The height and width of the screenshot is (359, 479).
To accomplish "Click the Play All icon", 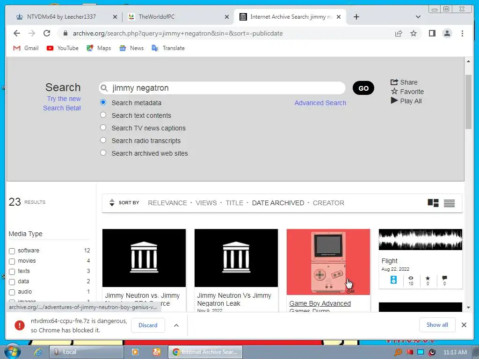I will pyautogui.click(x=406, y=101).
